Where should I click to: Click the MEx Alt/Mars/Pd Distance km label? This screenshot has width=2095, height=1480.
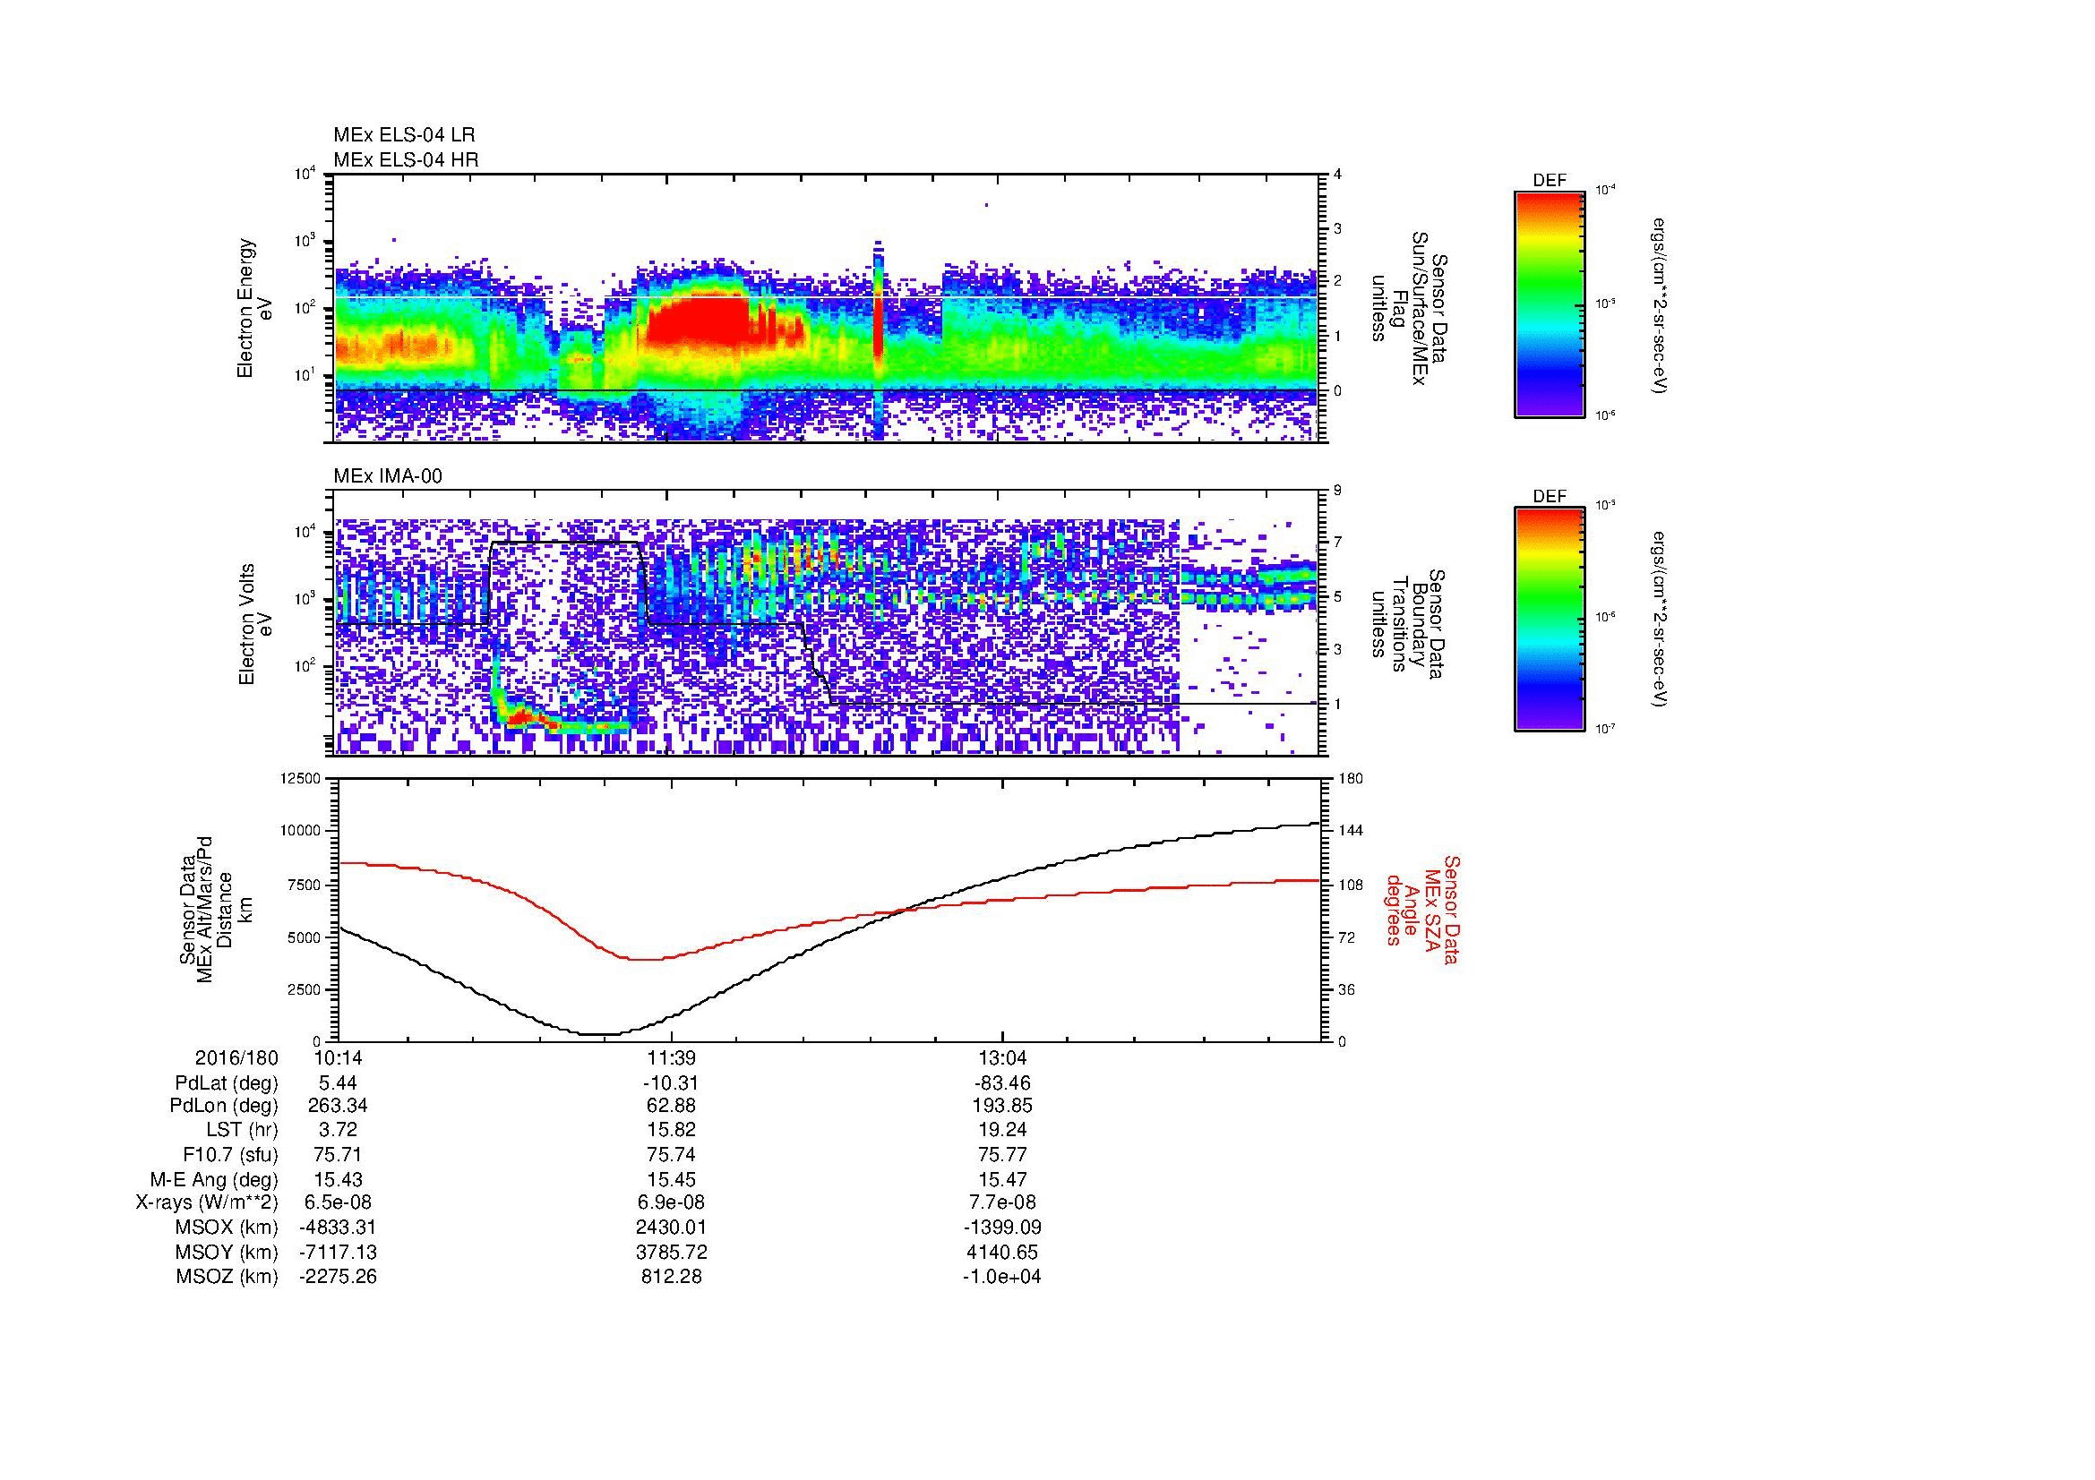tap(215, 910)
